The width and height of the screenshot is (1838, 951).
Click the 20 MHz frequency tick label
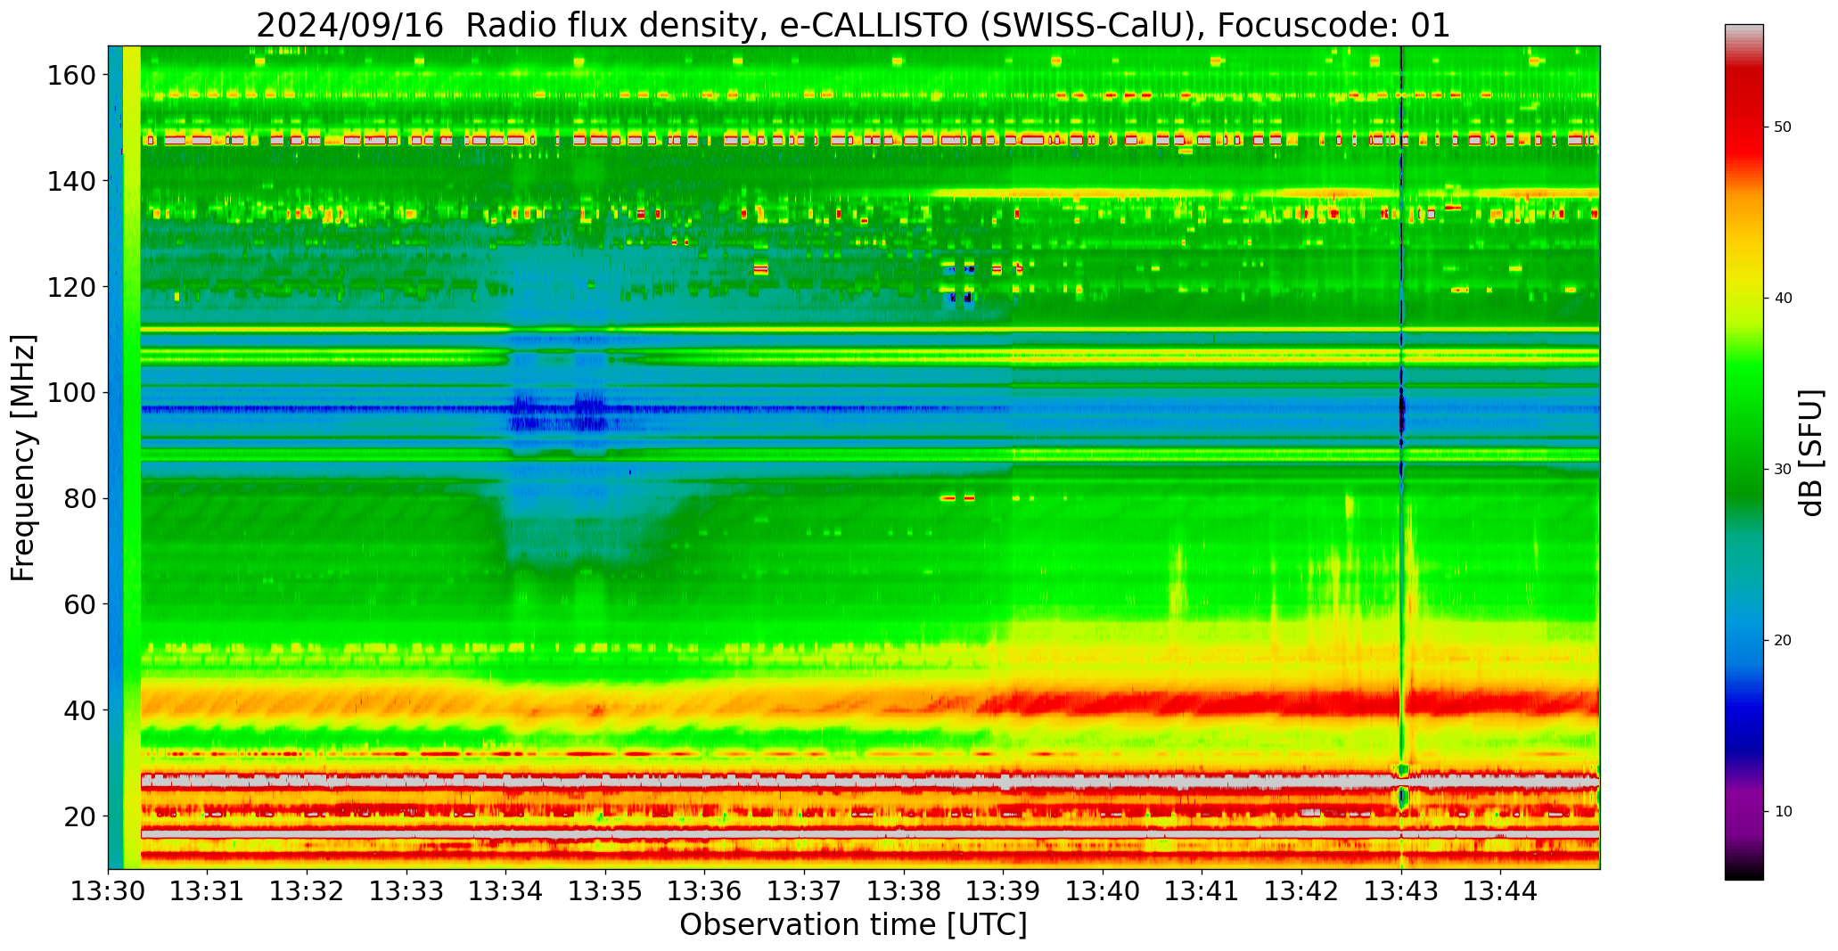78,816
